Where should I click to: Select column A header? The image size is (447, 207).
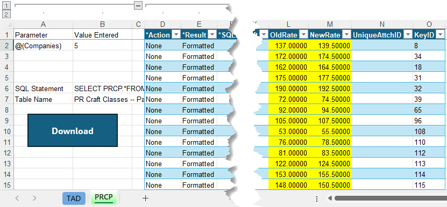click(43, 25)
